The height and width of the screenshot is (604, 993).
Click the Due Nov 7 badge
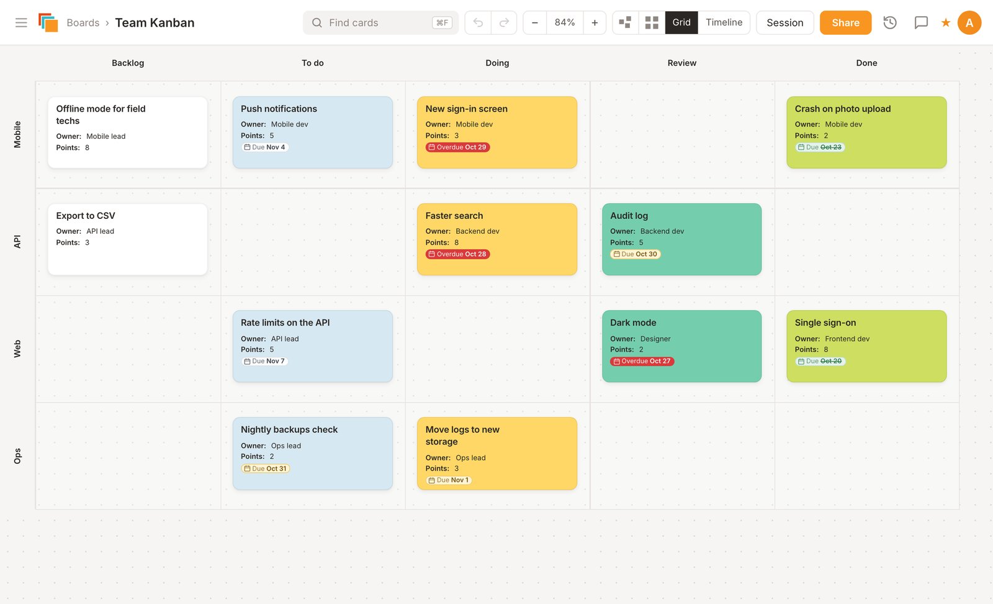pyautogui.click(x=265, y=362)
